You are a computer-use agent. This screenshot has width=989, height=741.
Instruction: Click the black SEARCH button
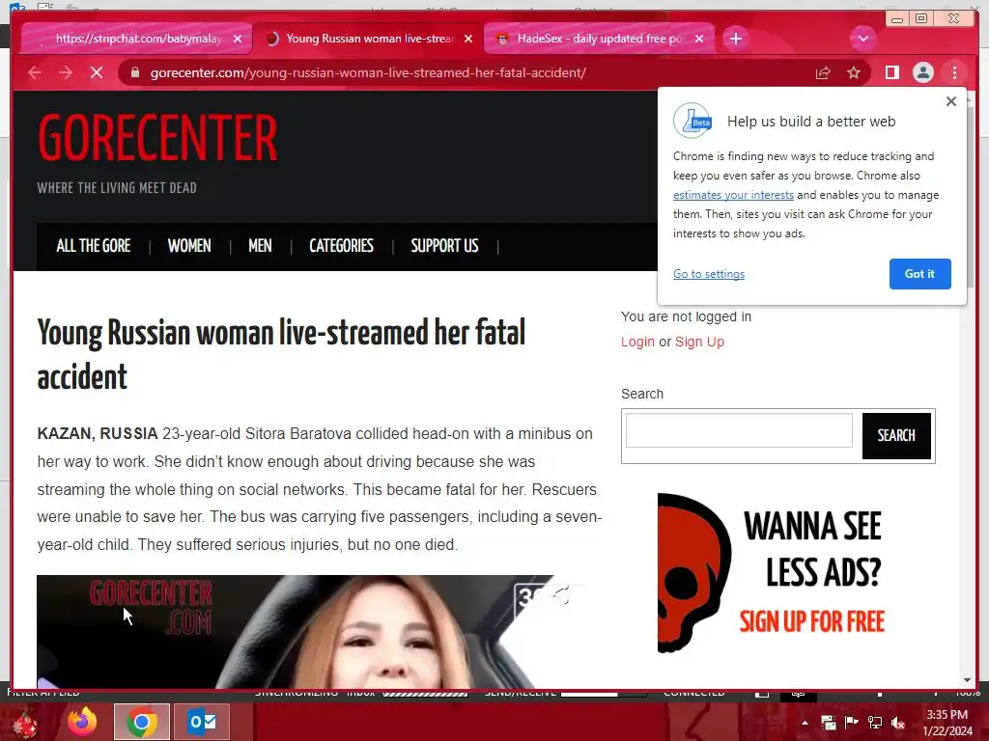(896, 436)
